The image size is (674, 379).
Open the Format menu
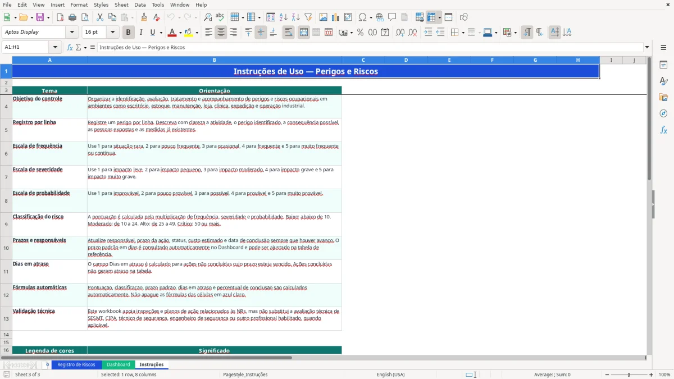tap(79, 4)
